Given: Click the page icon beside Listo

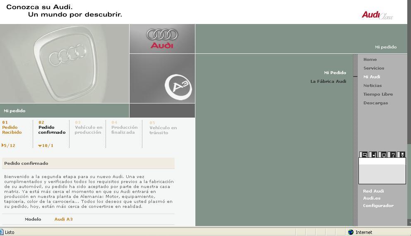Looking at the screenshot, I should pyautogui.click(x=2, y=232).
